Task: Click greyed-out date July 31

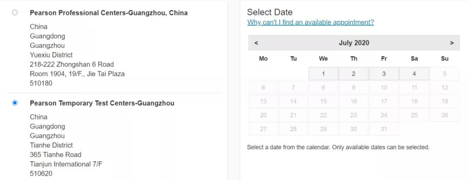Action: coord(384,129)
